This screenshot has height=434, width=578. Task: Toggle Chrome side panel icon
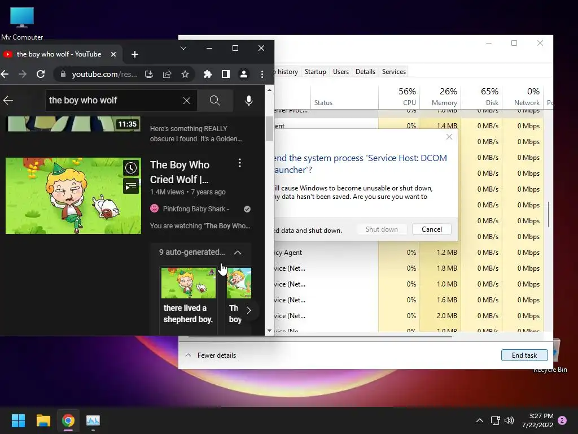pos(226,74)
